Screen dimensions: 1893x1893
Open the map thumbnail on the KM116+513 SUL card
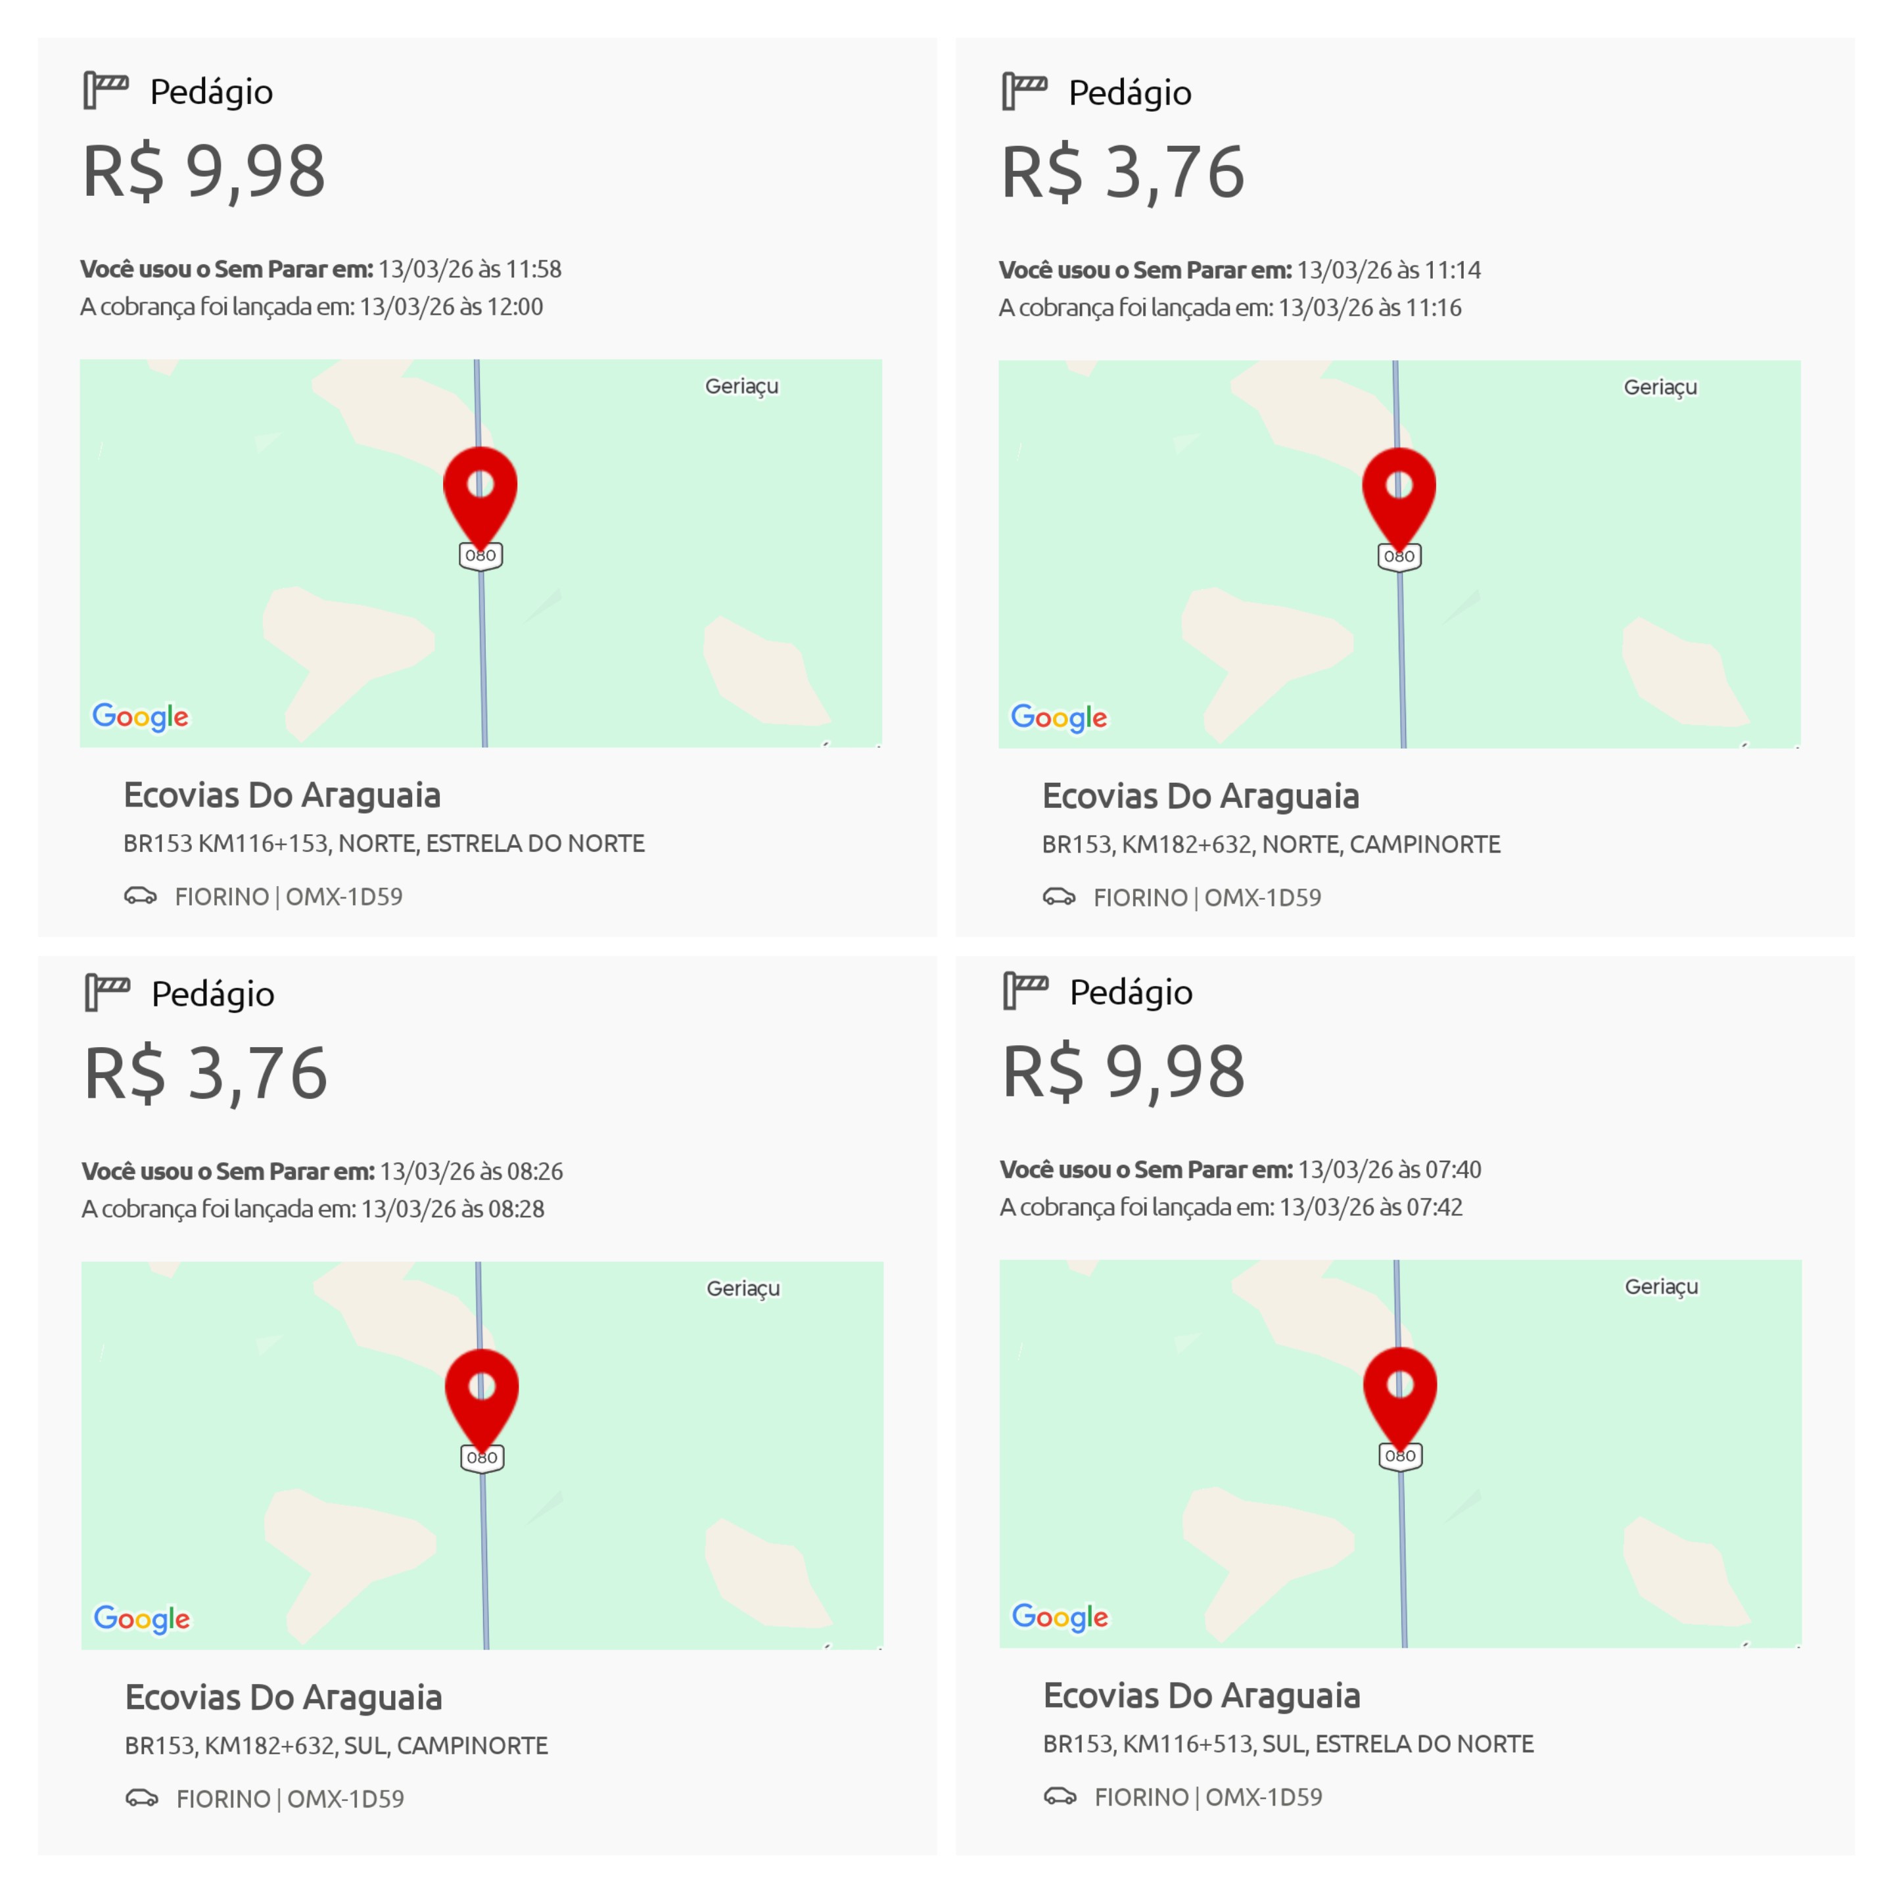[x=1400, y=1453]
